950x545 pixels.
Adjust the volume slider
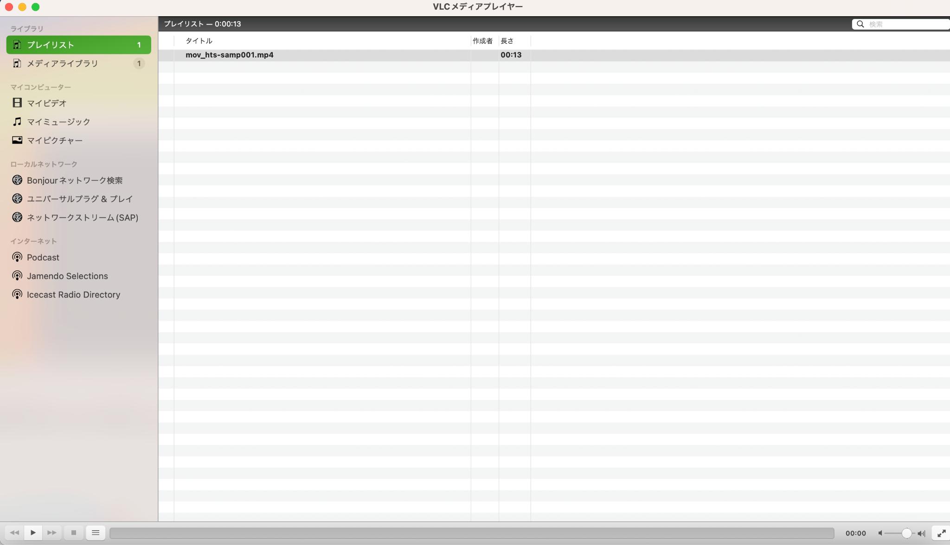pyautogui.click(x=907, y=533)
